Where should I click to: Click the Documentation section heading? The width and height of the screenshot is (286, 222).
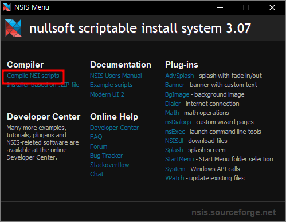pos(120,65)
